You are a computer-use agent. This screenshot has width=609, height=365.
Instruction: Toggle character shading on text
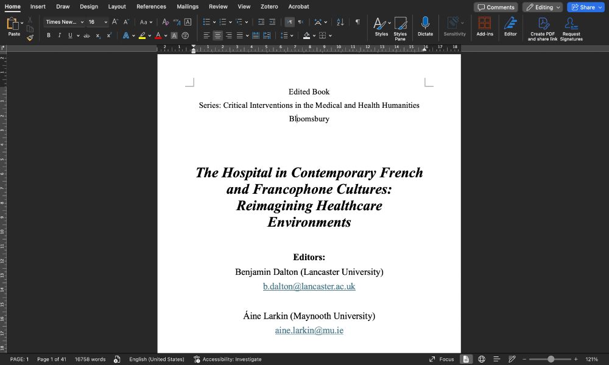click(174, 36)
